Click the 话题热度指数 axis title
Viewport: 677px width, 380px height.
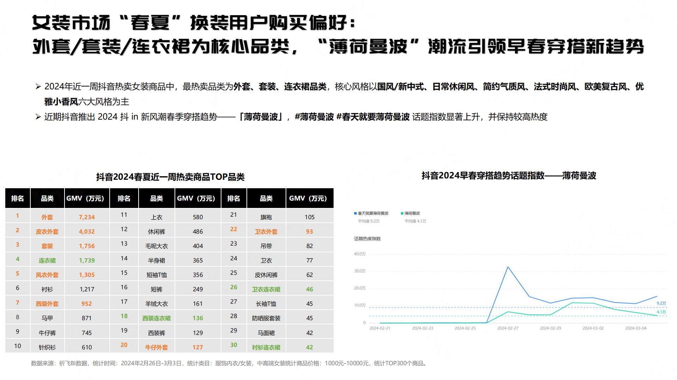[367, 239]
